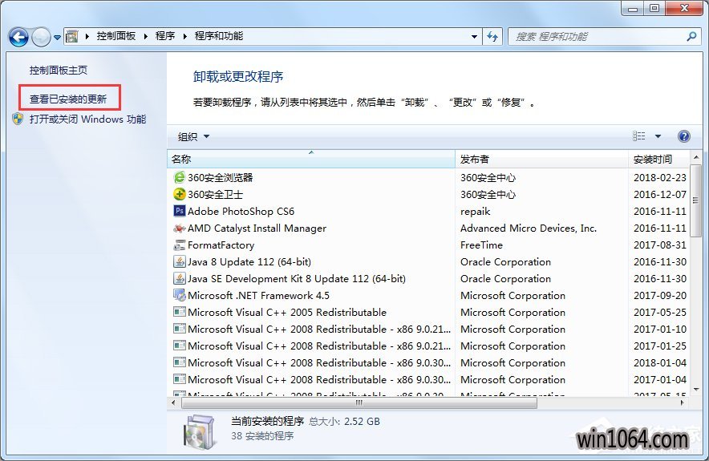Select FormatFactory program icon
The width and height of the screenshot is (709, 461).
pyautogui.click(x=180, y=245)
